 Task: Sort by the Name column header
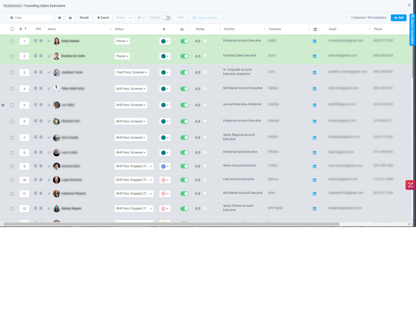[x=52, y=29]
